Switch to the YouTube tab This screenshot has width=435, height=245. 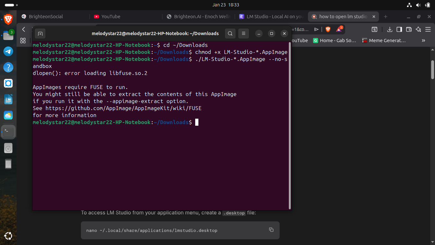[111, 17]
